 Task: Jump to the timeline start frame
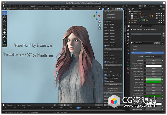pyautogui.click(x=59, y=105)
